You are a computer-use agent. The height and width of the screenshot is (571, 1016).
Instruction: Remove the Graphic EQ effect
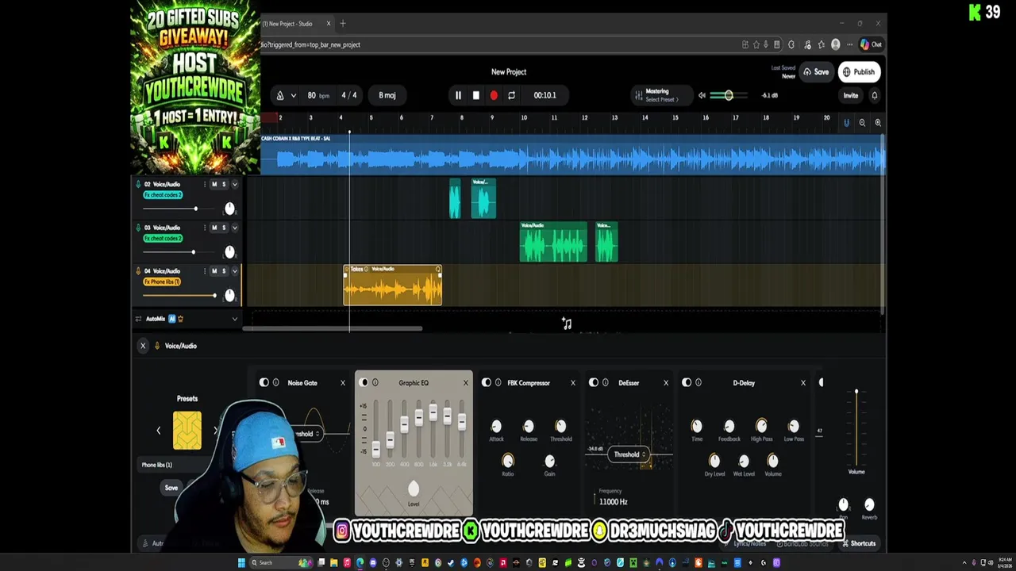tap(466, 383)
